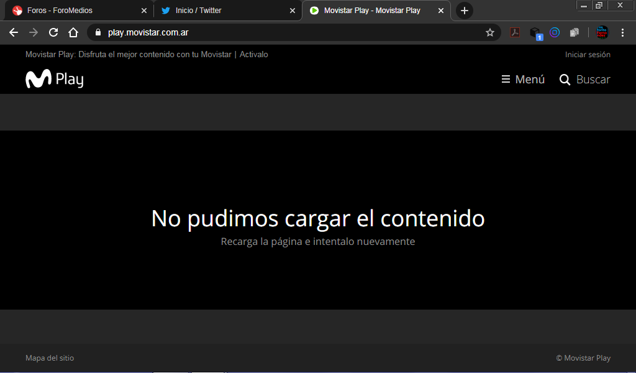Viewport: 636px width, 373px height.
Task: Click the Movistar Play logo
Action: tap(55, 79)
